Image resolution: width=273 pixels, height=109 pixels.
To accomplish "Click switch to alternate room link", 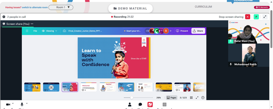I will coord(35,7).
